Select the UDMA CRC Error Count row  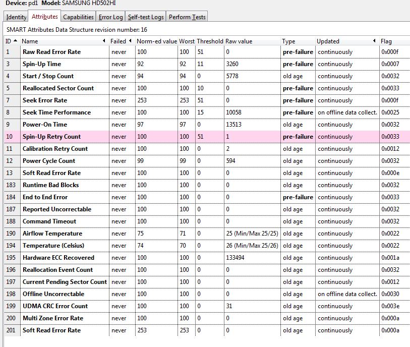pos(55,306)
